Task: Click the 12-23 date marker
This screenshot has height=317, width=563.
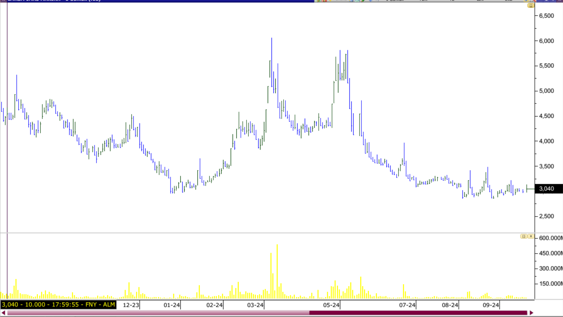Action: (x=131, y=305)
